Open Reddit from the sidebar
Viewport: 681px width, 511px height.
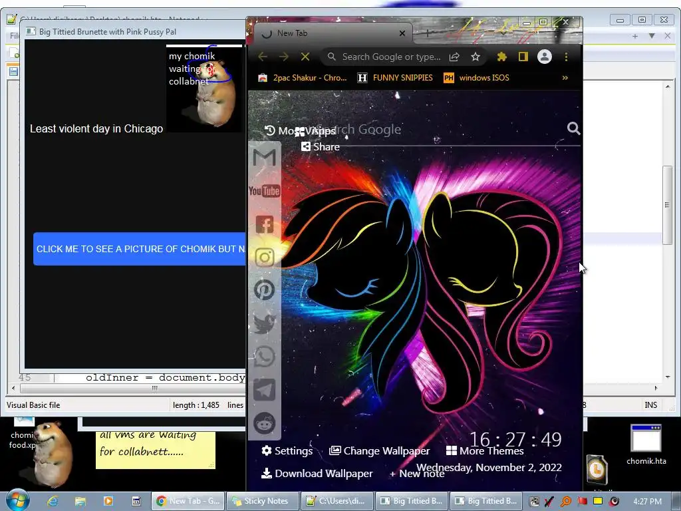click(265, 423)
